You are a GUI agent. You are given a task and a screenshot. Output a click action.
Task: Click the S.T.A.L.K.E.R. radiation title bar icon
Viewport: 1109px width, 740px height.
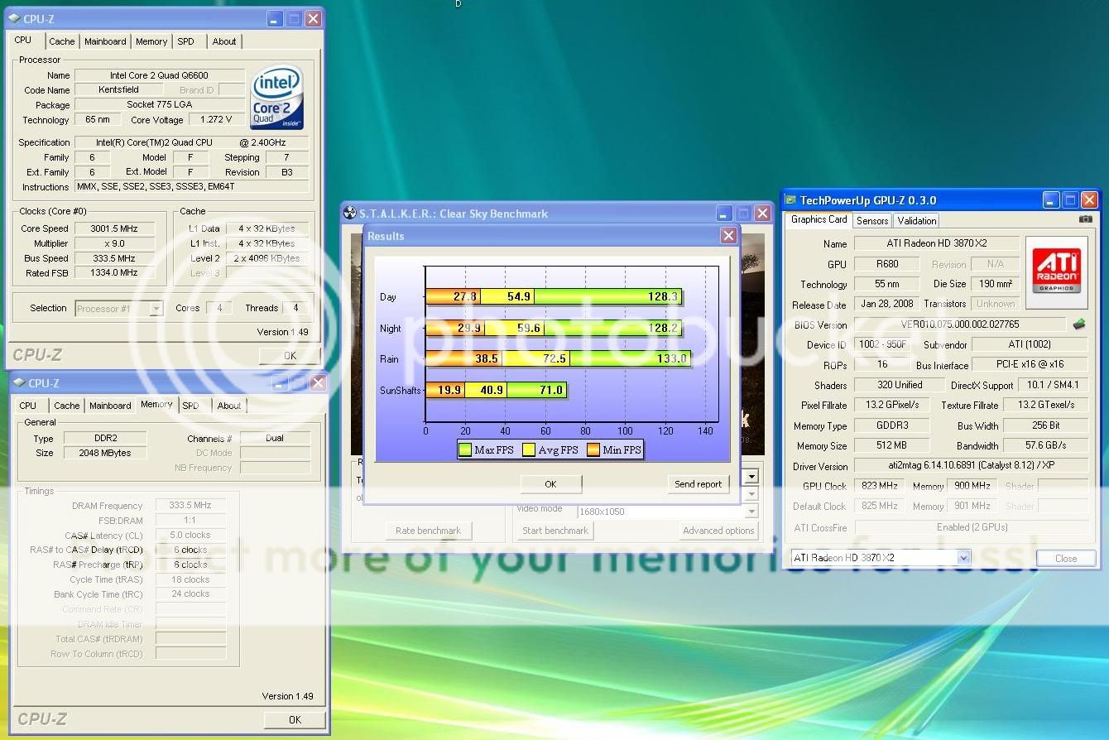pyautogui.click(x=349, y=214)
